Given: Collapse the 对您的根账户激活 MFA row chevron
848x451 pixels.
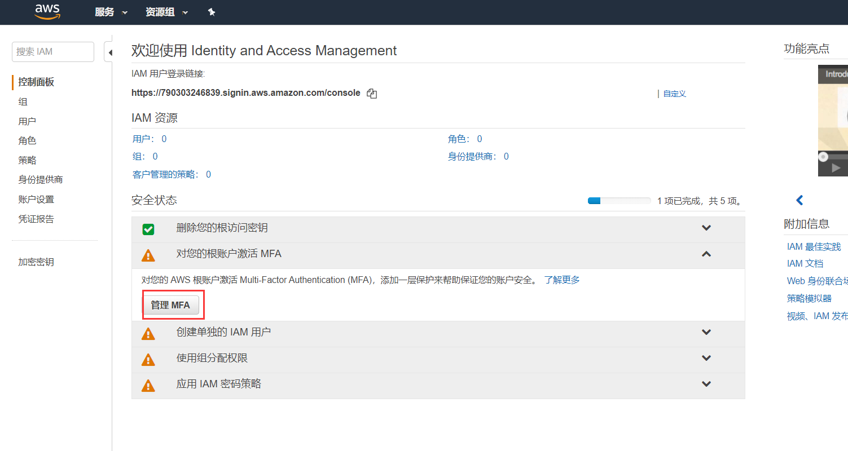Looking at the screenshot, I should pos(706,254).
